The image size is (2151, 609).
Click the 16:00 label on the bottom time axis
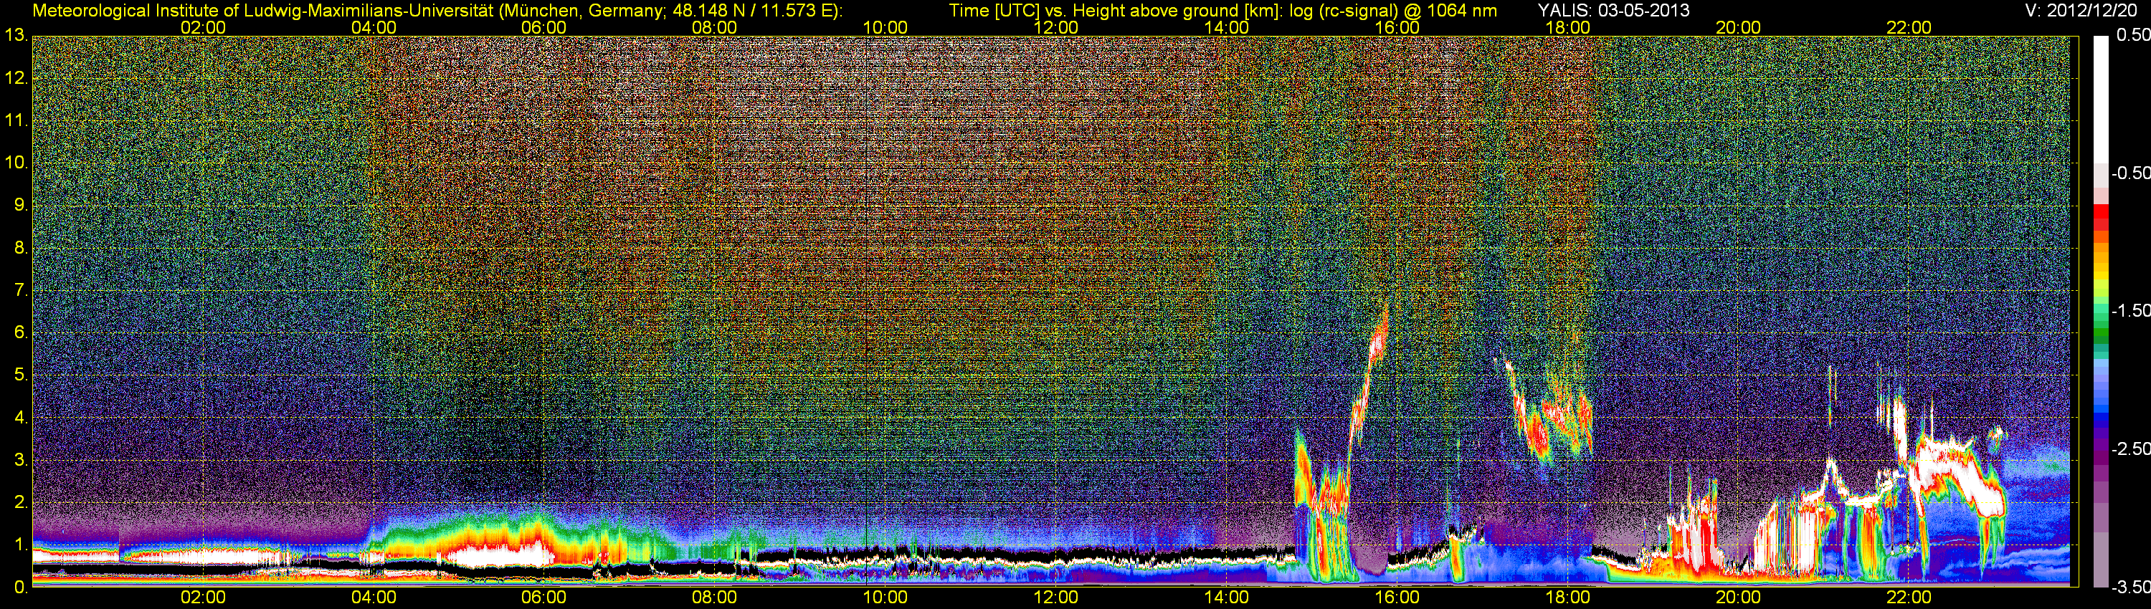coord(1397,598)
